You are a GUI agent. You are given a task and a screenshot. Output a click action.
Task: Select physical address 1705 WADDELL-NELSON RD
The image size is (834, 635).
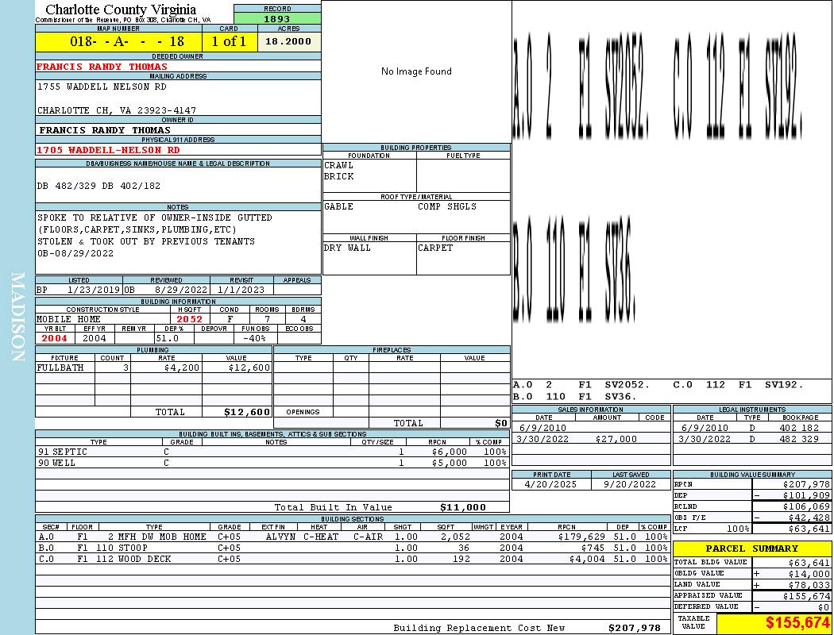pos(108,150)
